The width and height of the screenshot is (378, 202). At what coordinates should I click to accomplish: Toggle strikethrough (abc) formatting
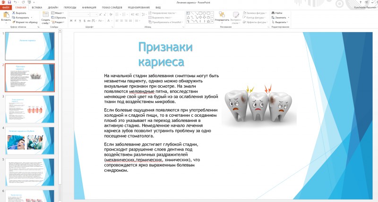89,21
